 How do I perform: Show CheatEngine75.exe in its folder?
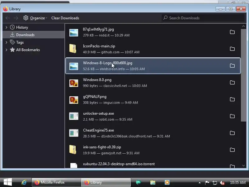tap(232, 133)
